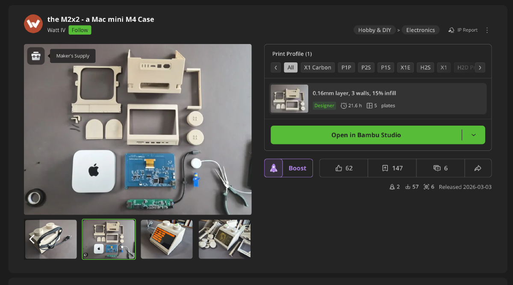Screen dimensions: 513x285
Task: Select the P1S printer filter
Action: [x=386, y=68]
